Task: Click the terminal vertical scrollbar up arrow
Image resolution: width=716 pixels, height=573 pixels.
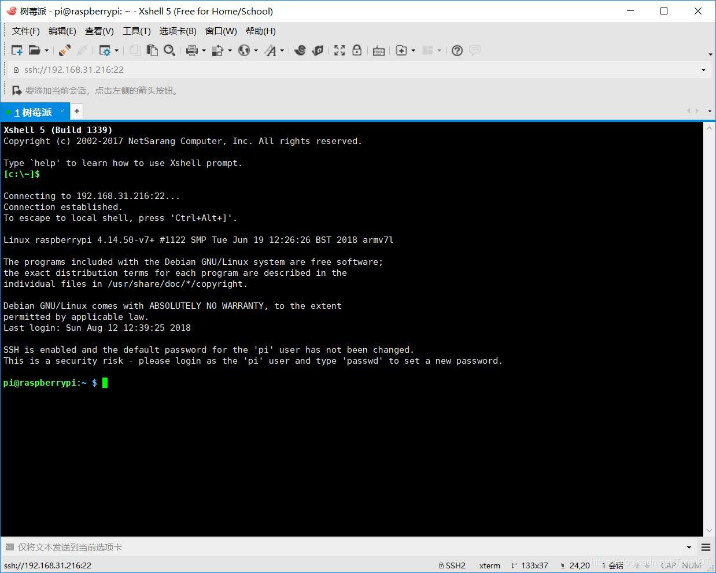Action: [x=710, y=128]
